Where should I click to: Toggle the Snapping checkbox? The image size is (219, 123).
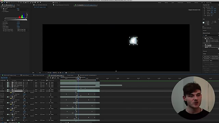(53, 3)
